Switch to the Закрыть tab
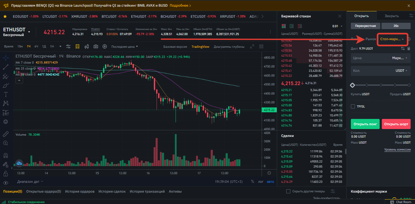 [392, 16]
